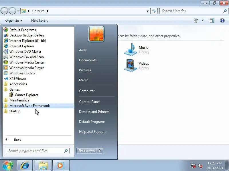The height and width of the screenshot is (171, 229).
Task: Open Computer from Start menu
Action: point(87,91)
